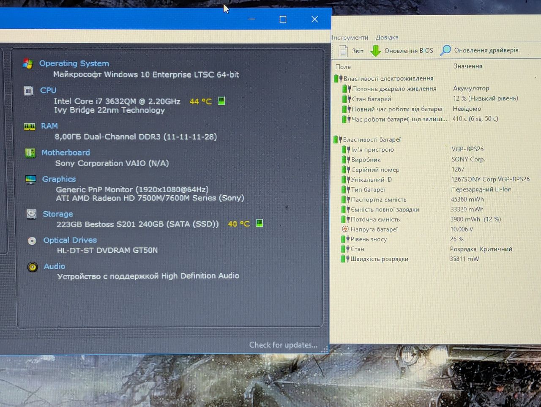Select the Optical Drives disc icon
This screenshot has height=407, width=541.
[32, 241]
